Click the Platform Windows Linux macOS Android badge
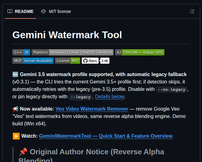Viewport: 202px width, 162px height. 72,52
